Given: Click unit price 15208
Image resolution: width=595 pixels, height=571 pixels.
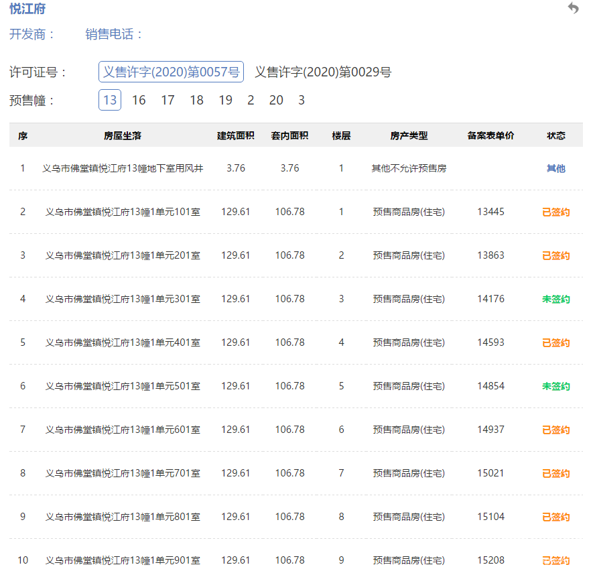Looking at the screenshot, I should [x=490, y=560].
